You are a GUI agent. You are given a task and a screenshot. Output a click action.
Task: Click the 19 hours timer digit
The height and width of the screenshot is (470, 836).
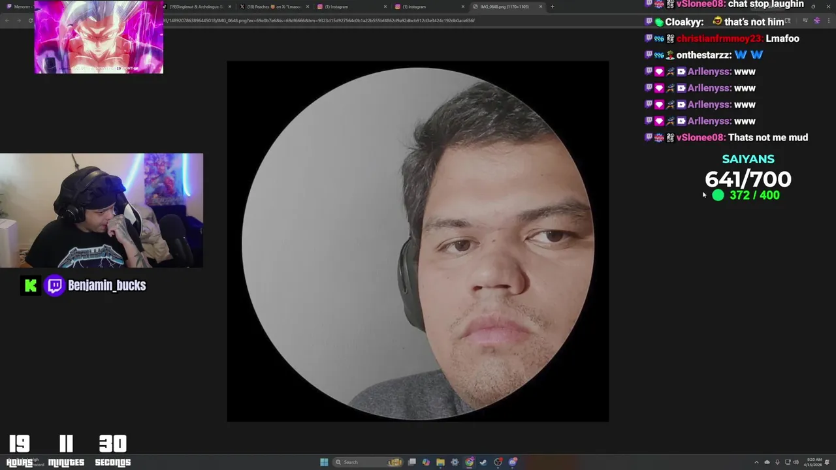tap(20, 445)
